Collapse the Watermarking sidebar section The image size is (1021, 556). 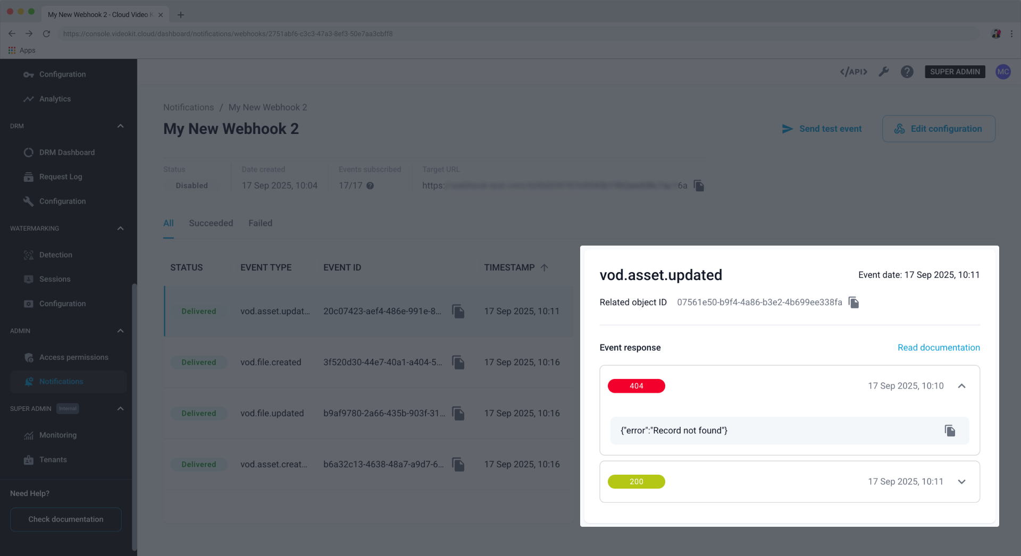point(120,229)
